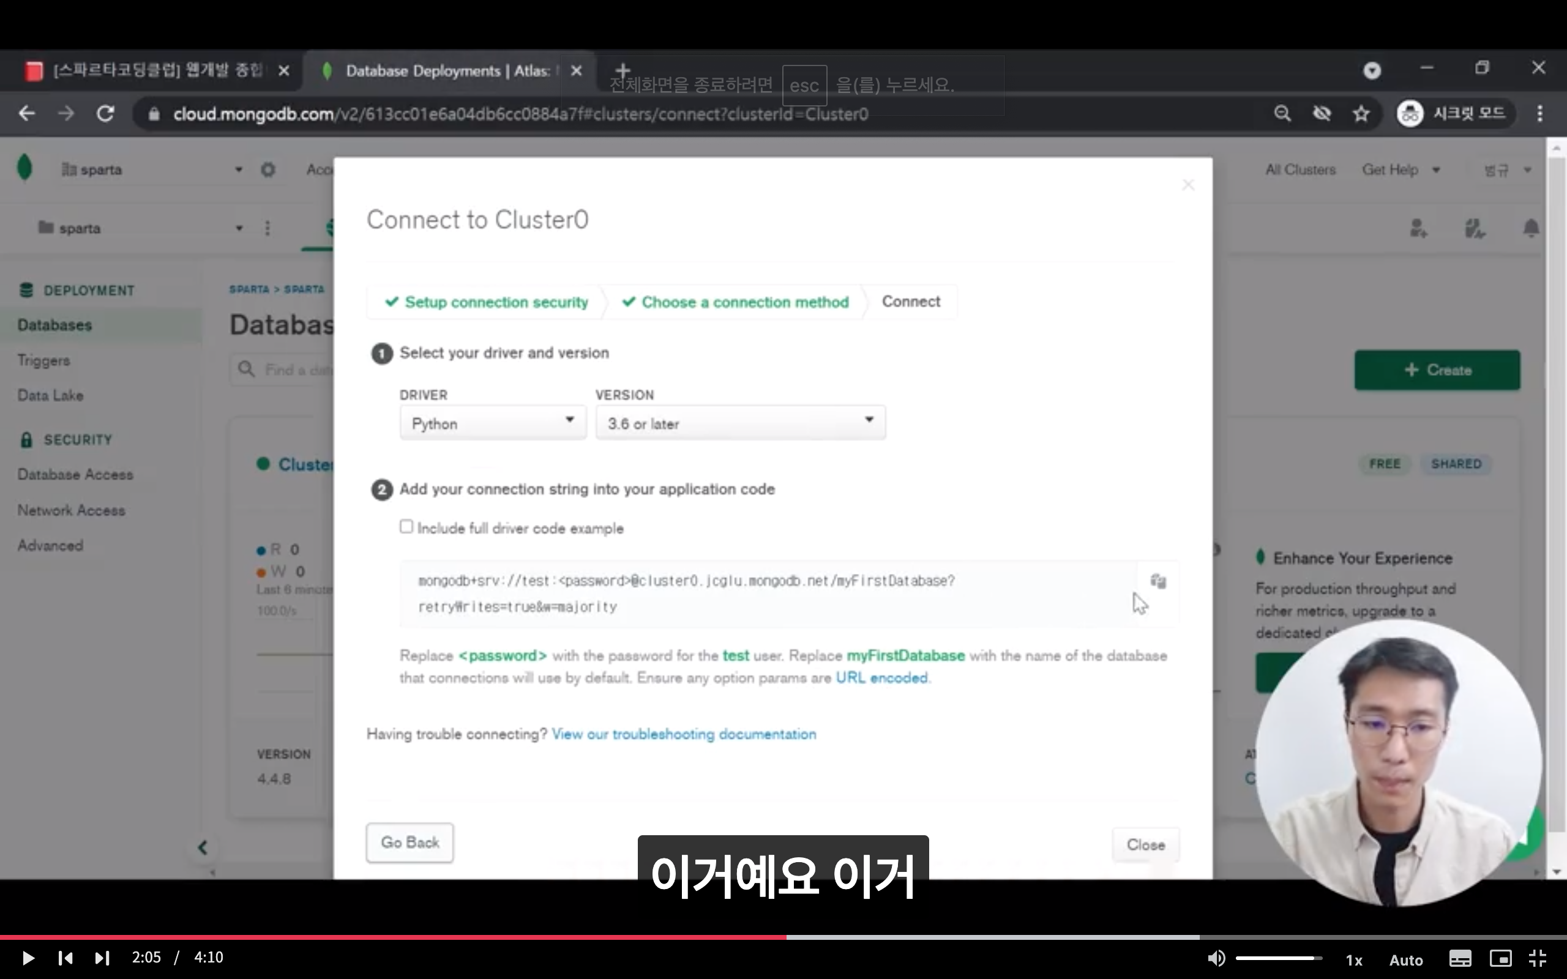Open the Python driver dropdown

(x=493, y=423)
